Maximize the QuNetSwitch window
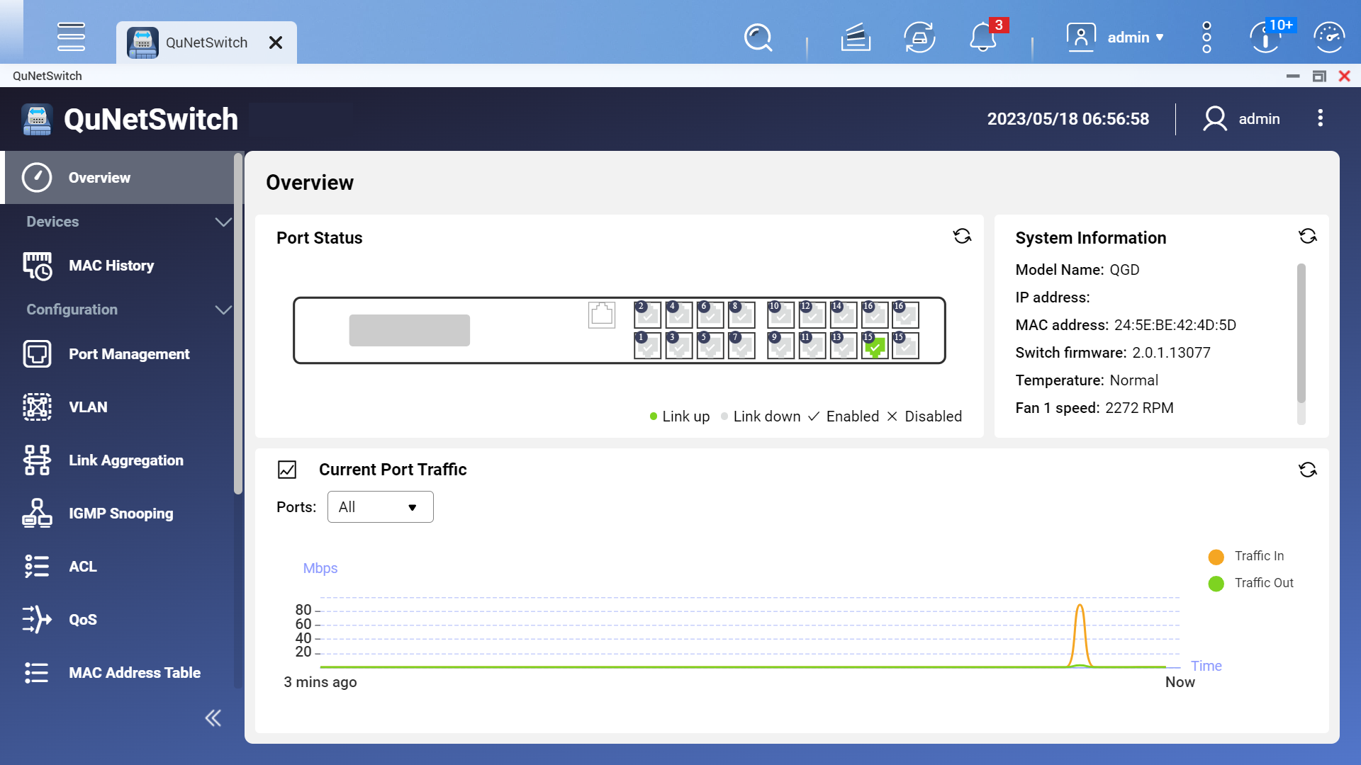Viewport: 1361px width, 765px height. [x=1318, y=76]
